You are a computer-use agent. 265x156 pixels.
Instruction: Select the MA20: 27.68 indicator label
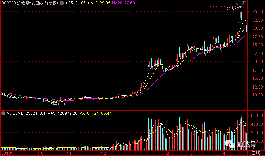[x=123, y=3]
